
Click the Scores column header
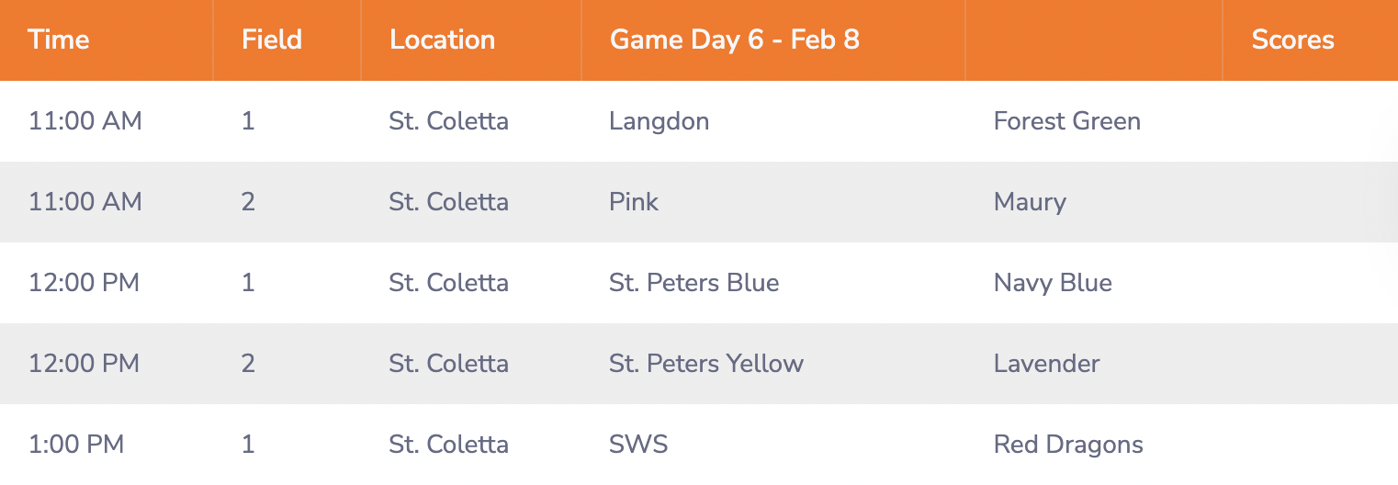click(x=1292, y=40)
